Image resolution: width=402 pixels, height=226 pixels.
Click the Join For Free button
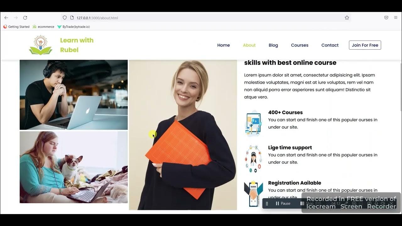point(365,45)
